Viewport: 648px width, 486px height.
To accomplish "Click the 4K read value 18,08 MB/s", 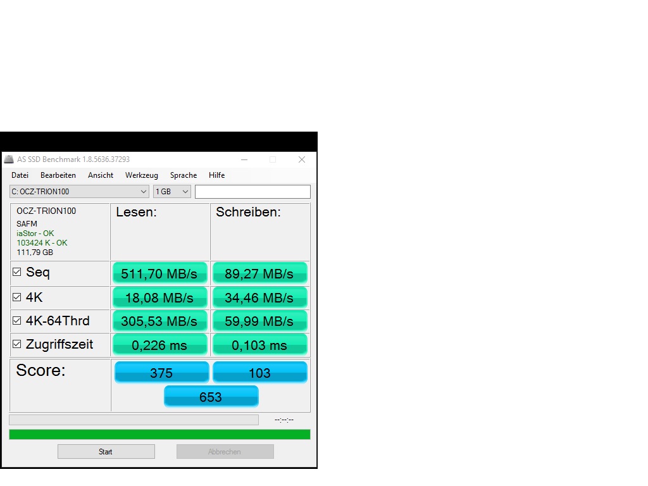I will click(159, 297).
